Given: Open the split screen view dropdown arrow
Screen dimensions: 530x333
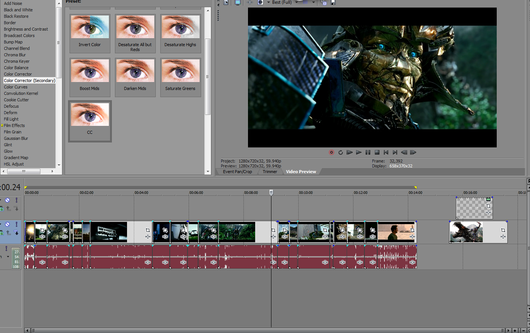Looking at the screenshot, I should pyautogui.click(x=268, y=2).
